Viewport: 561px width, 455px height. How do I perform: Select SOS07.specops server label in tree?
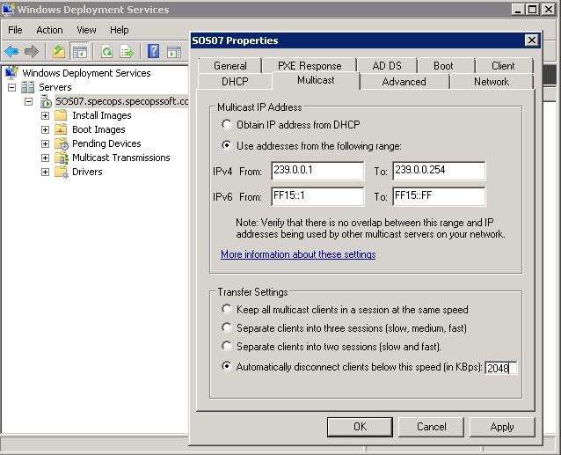[121, 101]
